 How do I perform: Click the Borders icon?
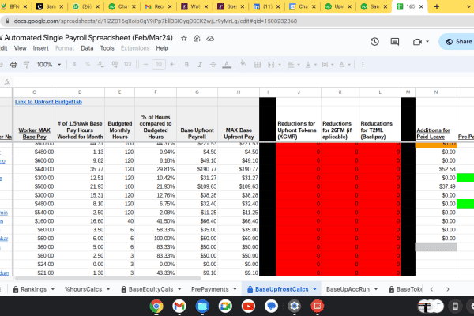258,65
